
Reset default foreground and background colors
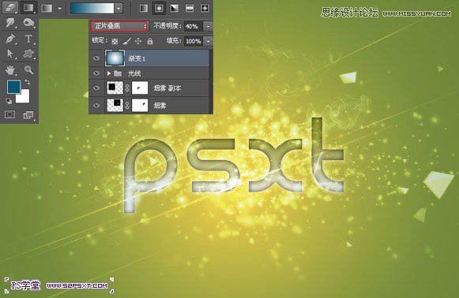[9, 101]
